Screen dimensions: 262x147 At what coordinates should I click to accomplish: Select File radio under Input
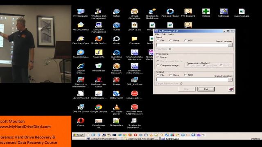[158, 40]
